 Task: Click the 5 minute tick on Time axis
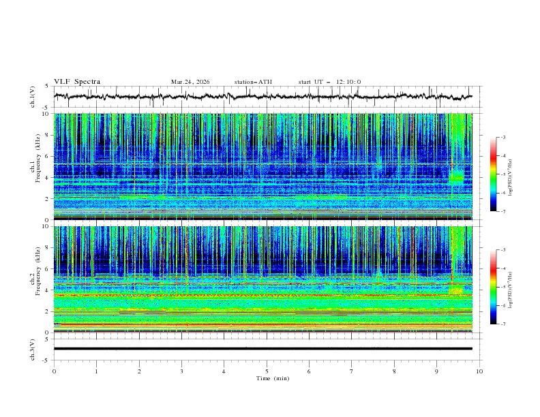pos(267,371)
